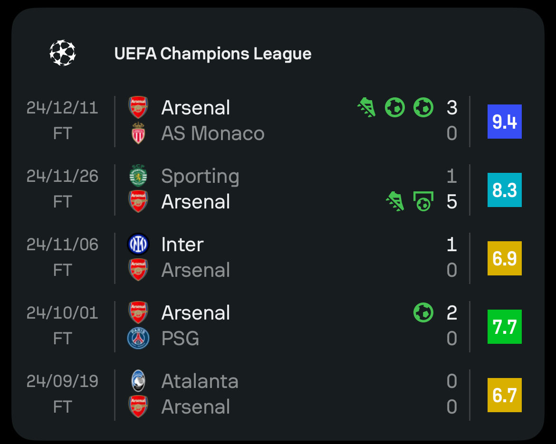This screenshot has height=444, width=556.
Task: Open the 6.9 rating for the Inter match
Action: (505, 258)
